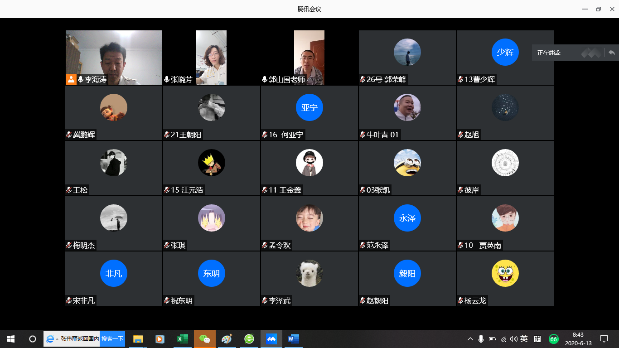Show hidden system tray icons
Screen dimensions: 619x348
click(470, 339)
